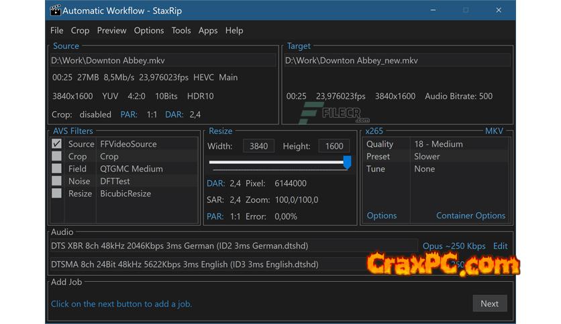
Task: Enable the Crop filter checkbox
Action: click(x=57, y=156)
